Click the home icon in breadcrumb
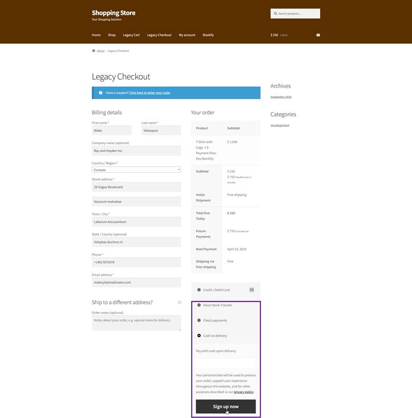412x418 pixels. coord(93,51)
